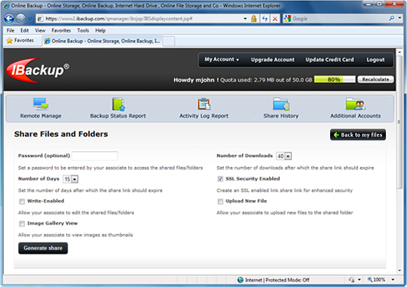Open the zoom level dropdown arrow in status bar
407x287 pixels.
(393, 279)
